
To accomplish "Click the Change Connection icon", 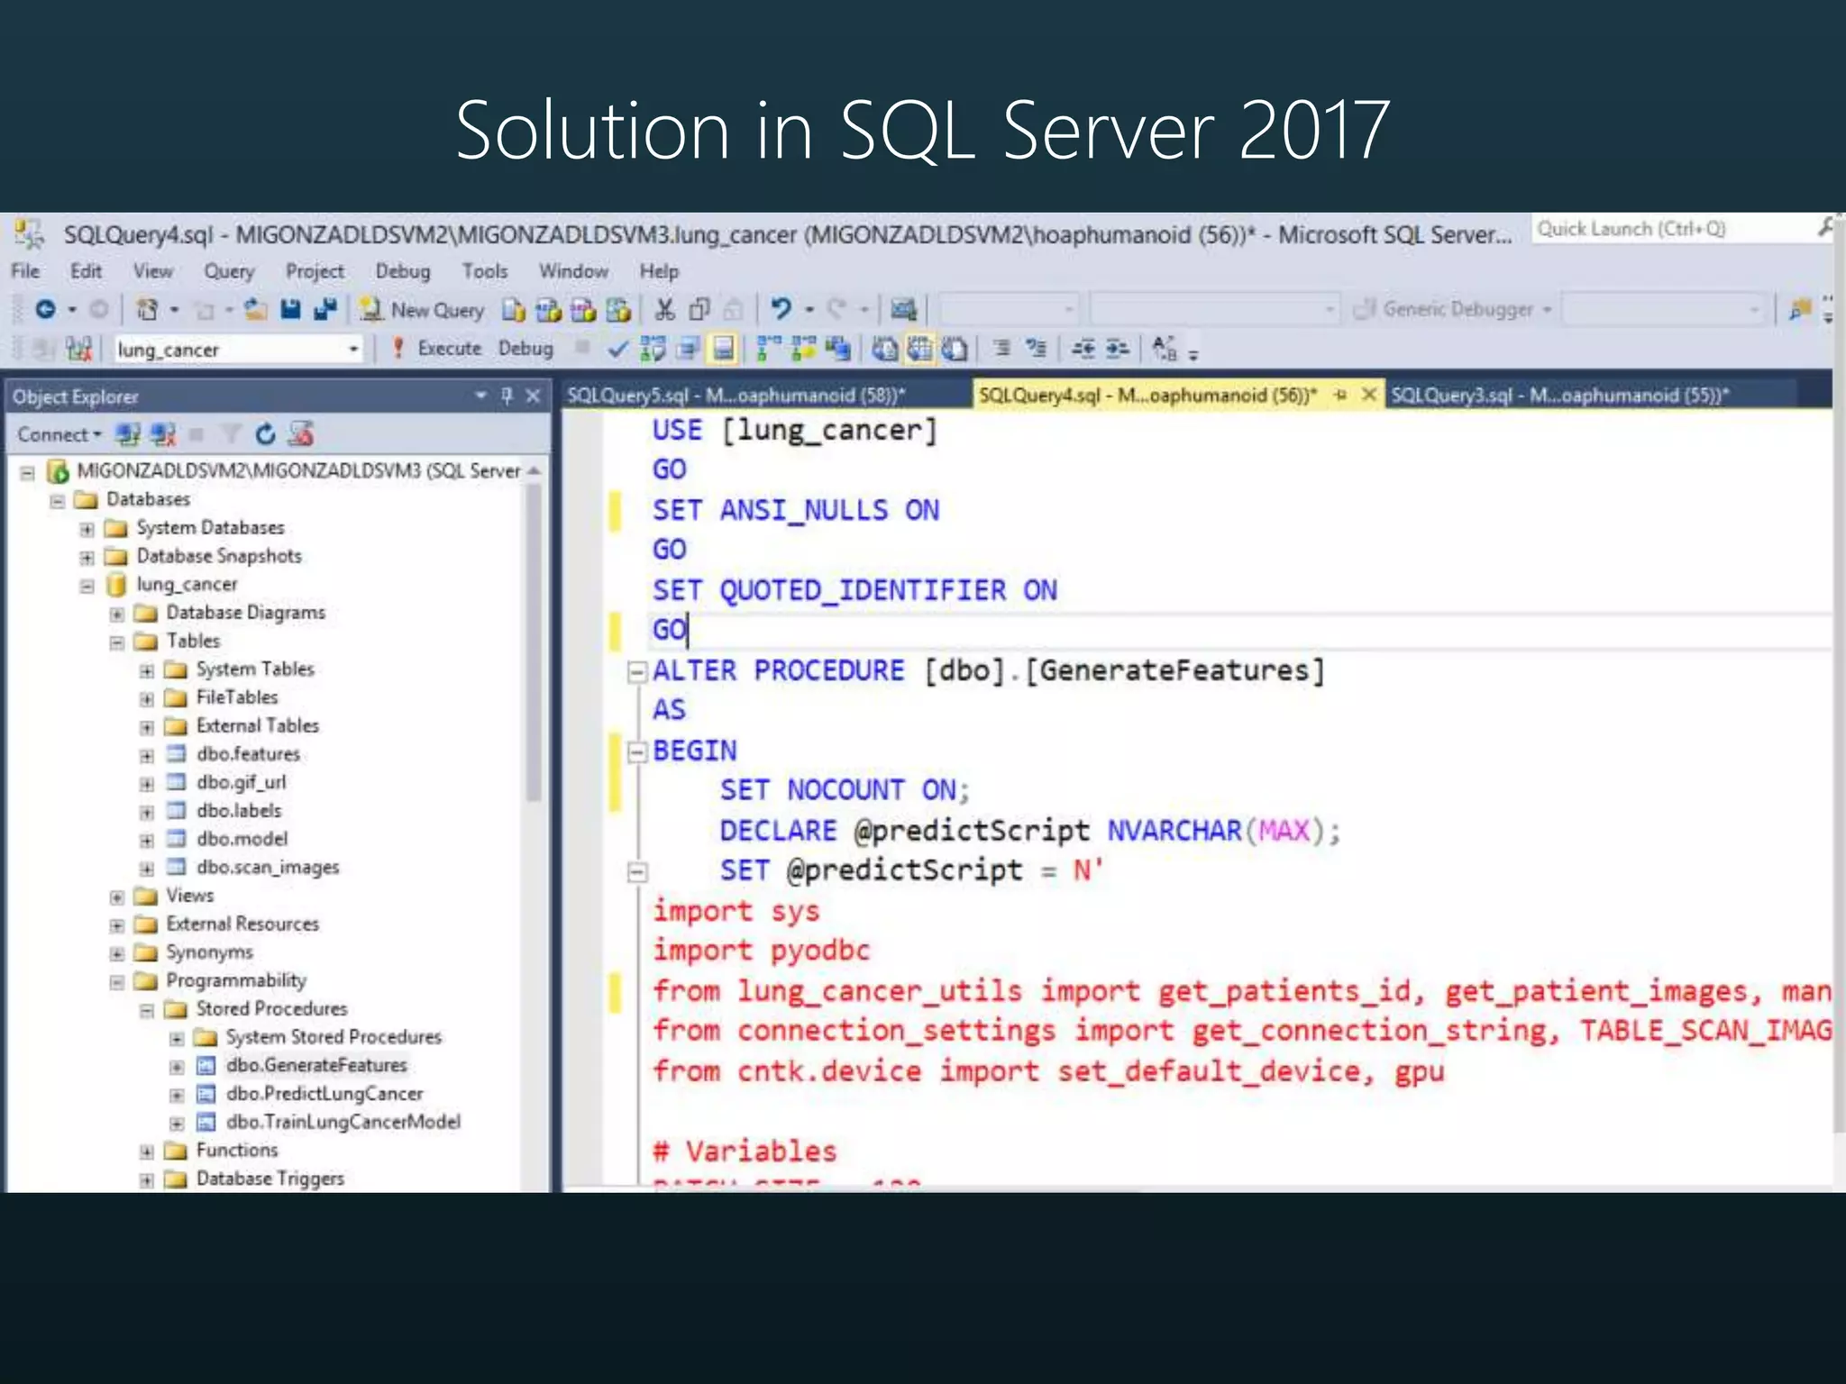I will [x=79, y=349].
